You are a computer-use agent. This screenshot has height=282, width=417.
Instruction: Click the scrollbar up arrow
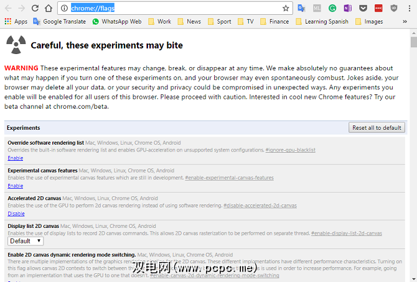[413, 33]
